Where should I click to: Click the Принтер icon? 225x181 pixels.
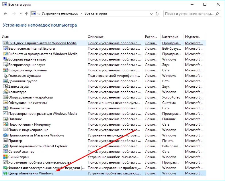pyautogui.click(x=5, y=141)
